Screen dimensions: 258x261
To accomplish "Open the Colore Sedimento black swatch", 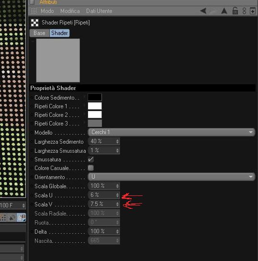I will click(95, 97).
